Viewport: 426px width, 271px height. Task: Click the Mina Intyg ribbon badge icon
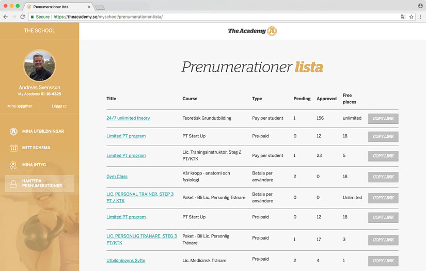(x=13, y=165)
